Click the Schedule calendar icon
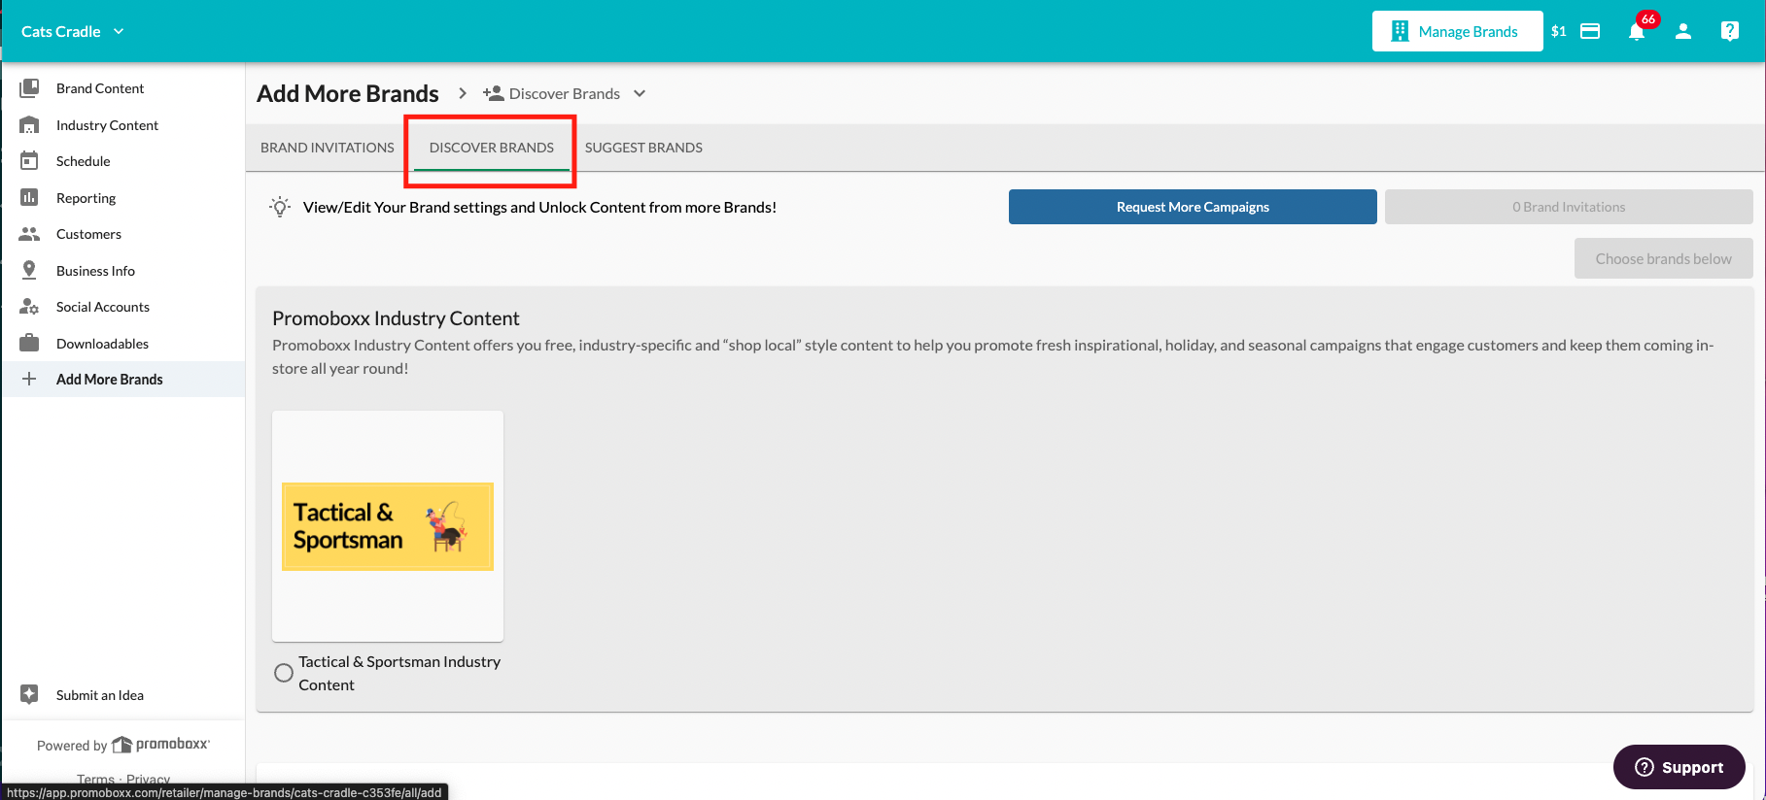 pos(29,161)
